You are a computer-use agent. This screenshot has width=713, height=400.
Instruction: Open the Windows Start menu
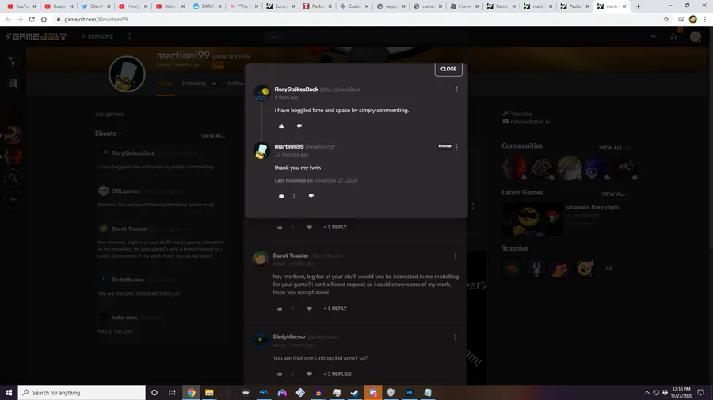coord(9,393)
